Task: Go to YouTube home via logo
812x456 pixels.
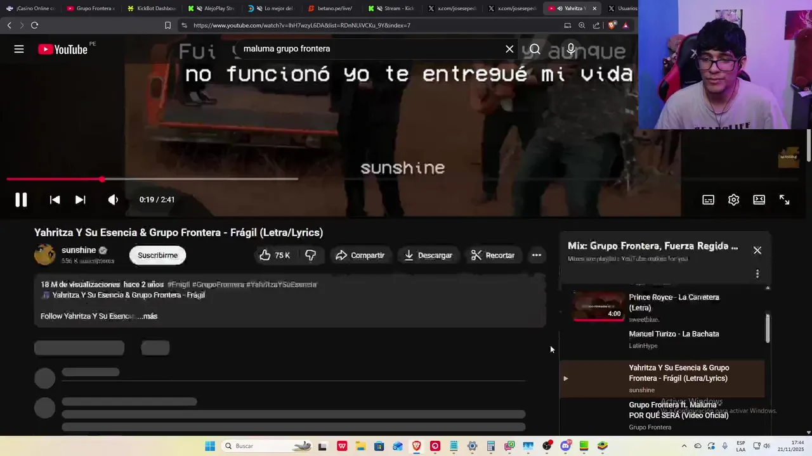Action: (63, 49)
